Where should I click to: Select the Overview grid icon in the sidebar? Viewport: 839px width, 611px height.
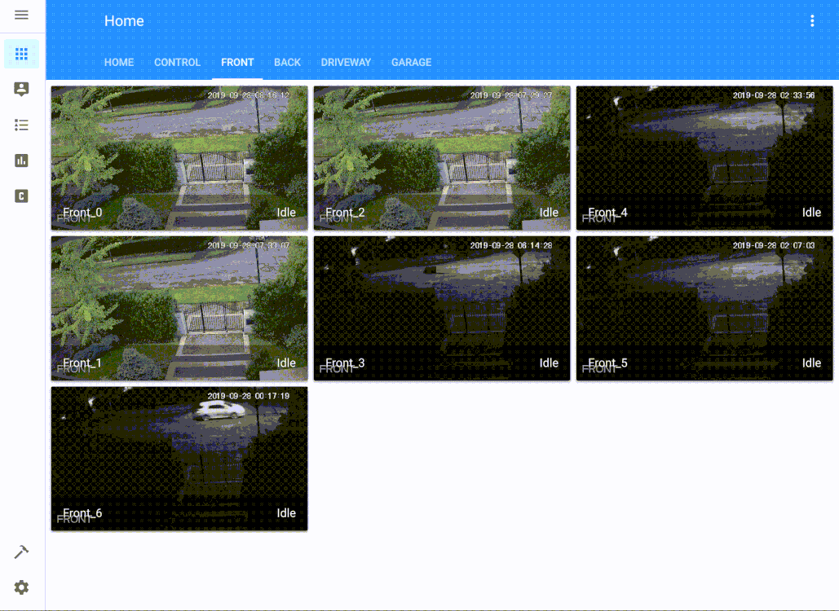coord(21,53)
